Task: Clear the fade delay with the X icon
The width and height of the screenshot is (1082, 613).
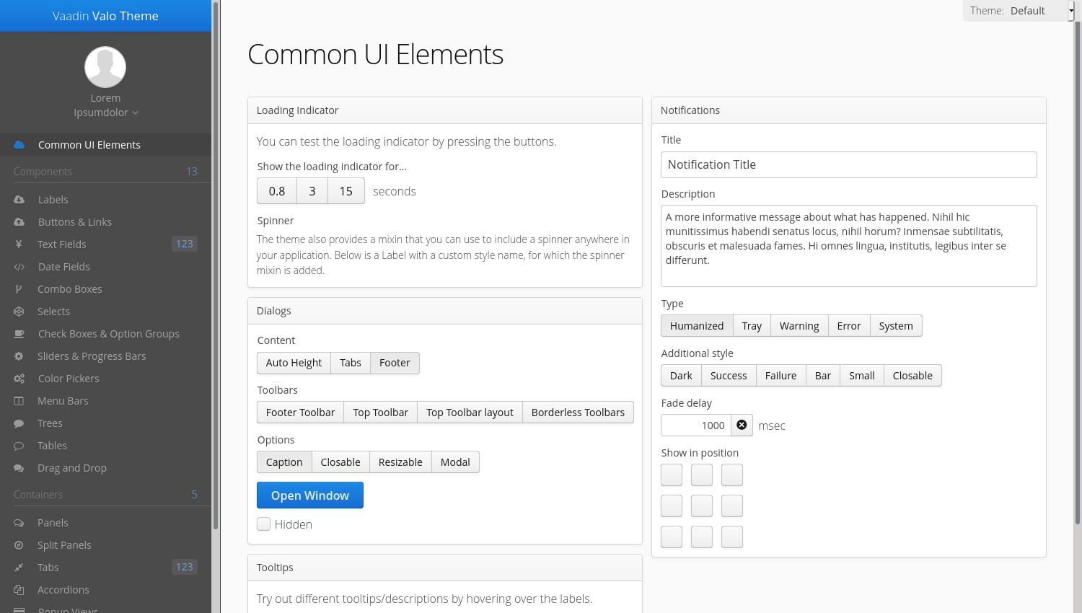Action: [x=742, y=425]
